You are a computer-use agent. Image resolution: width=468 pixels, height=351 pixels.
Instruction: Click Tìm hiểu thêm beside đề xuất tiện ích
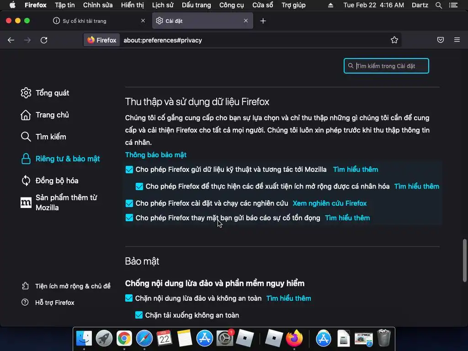[417, 186]
